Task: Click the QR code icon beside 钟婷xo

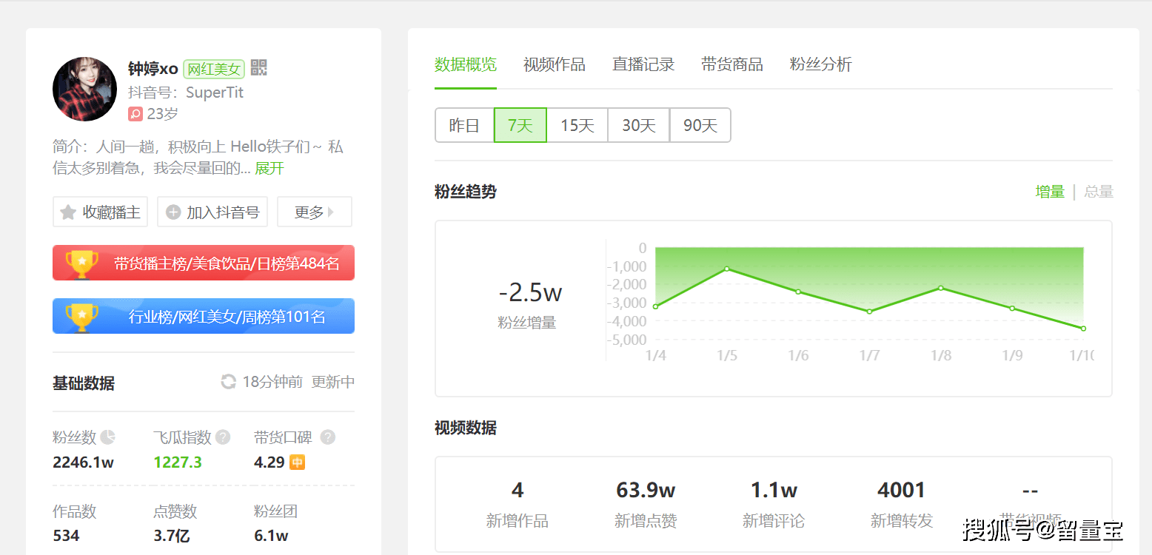Action: coord(258,68)
